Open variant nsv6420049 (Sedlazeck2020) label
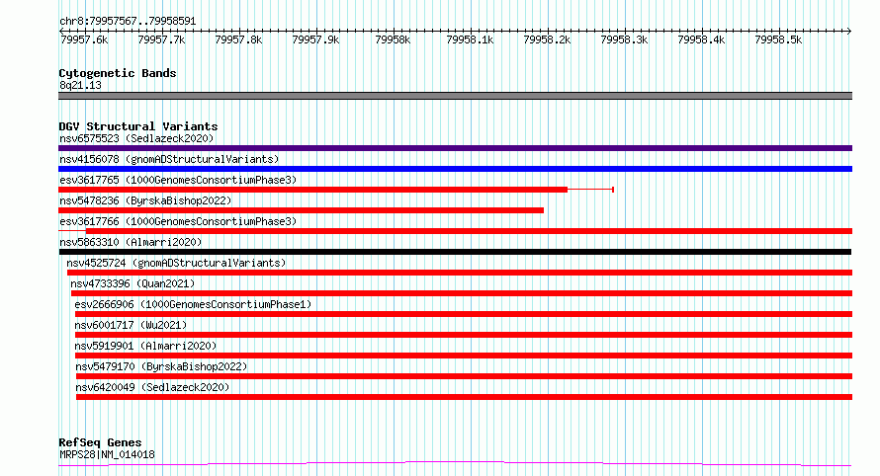Viewport: 880px width, 476px height. pyautogui.click(x=152, y=387)
